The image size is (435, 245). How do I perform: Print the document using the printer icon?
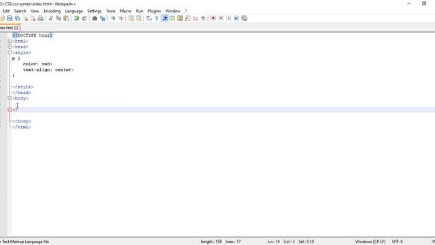tap(41, 18)
